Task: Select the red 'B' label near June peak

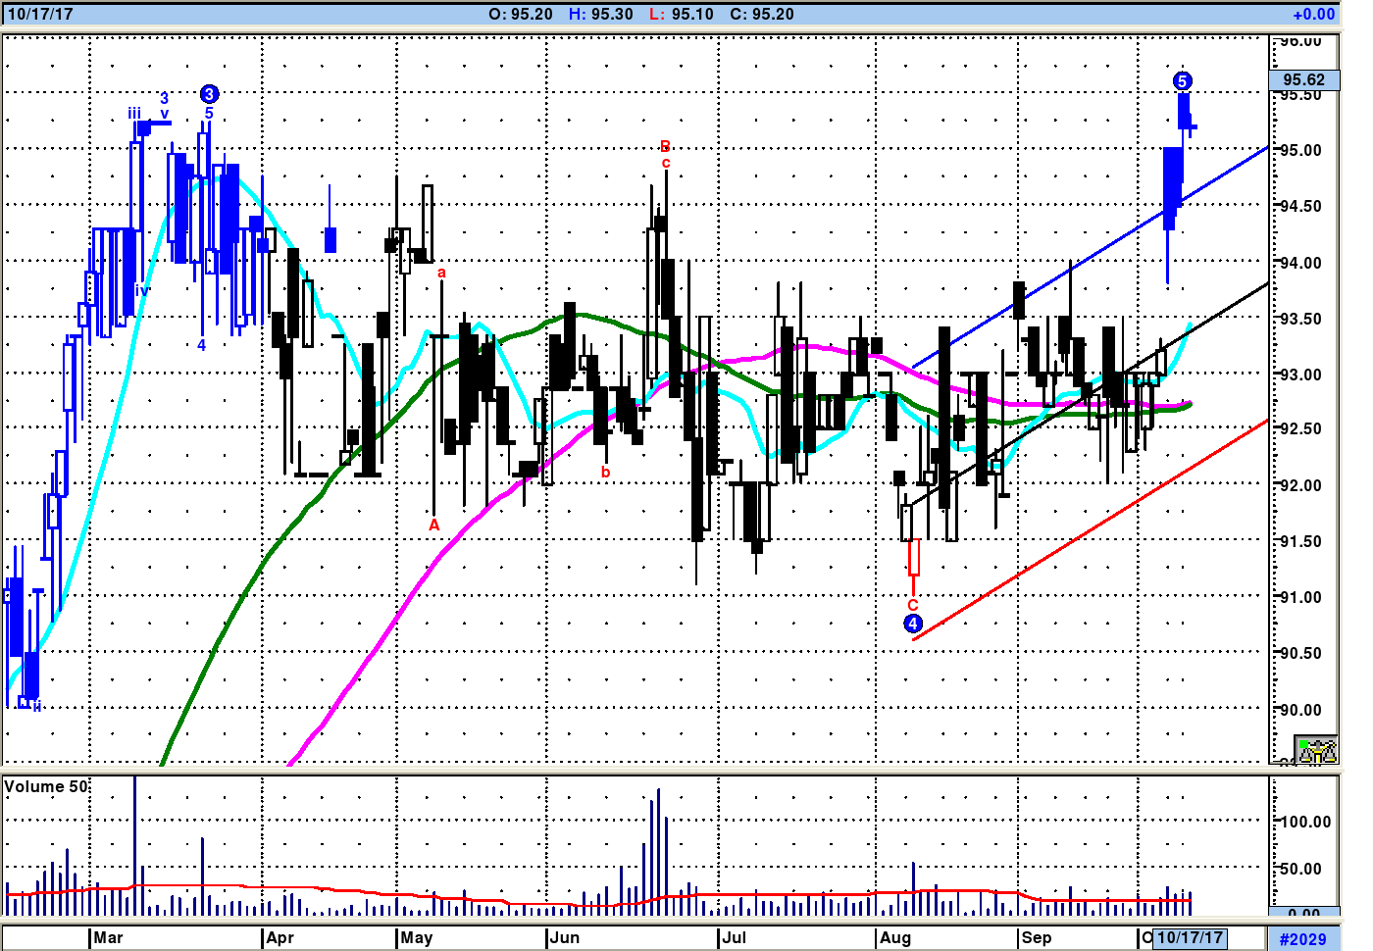Action: coord(666,147)
